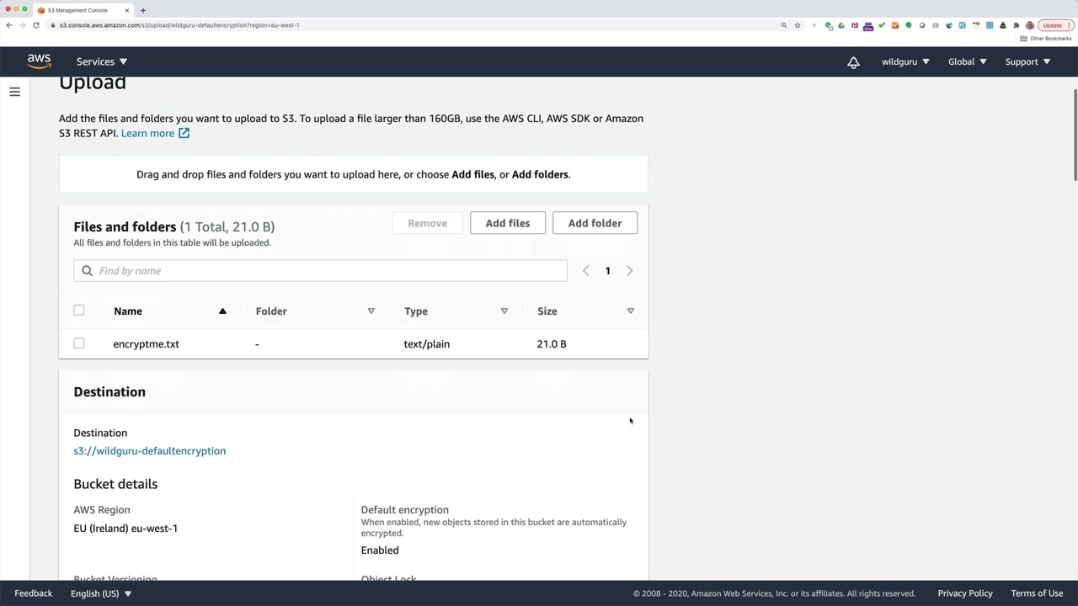Click into the Find by name search field
Image resolution: width=1078 pixels, height=606 pixels.
click(x=320, y=271)
